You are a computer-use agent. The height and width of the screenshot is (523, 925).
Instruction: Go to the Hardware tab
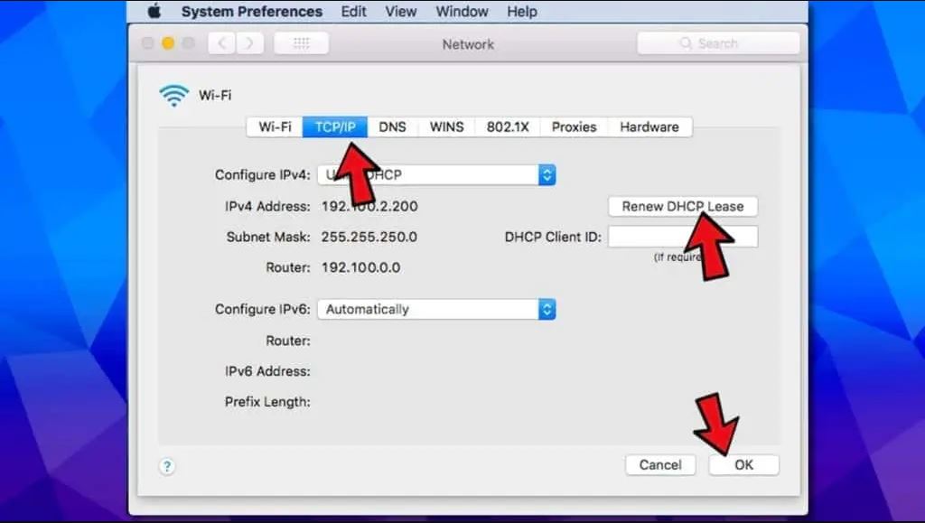tap(649, 127)
